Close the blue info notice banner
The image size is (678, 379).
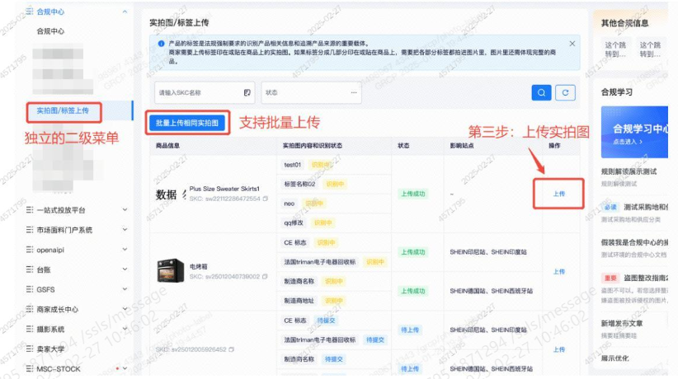[572, 43]
